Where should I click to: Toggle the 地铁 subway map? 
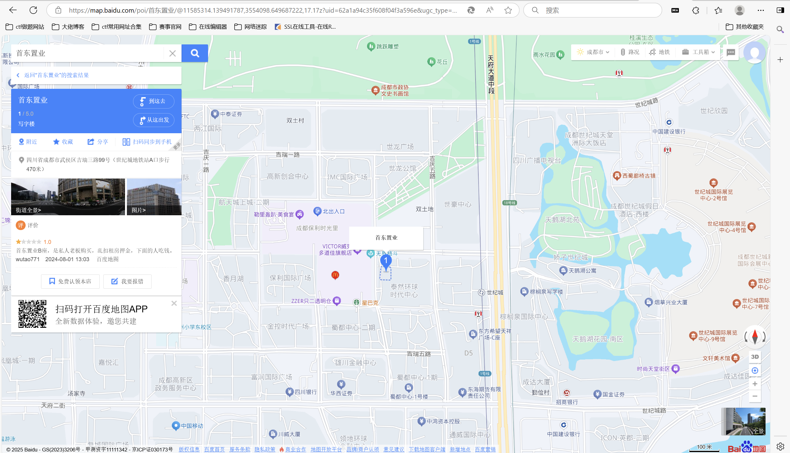(659, 52)
